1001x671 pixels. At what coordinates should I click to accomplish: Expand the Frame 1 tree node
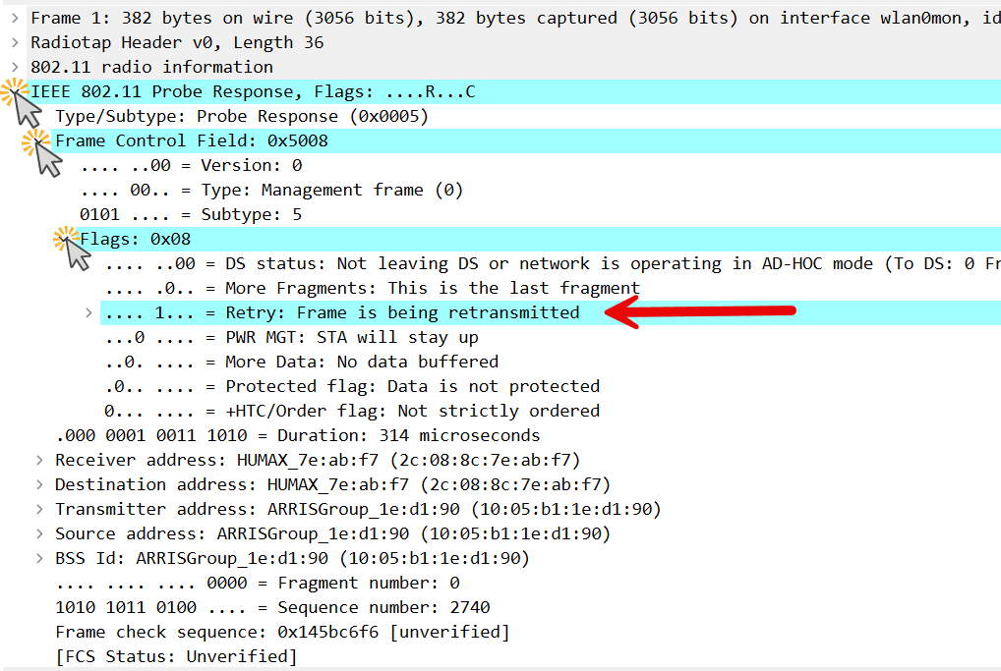(x=15, y=18)
